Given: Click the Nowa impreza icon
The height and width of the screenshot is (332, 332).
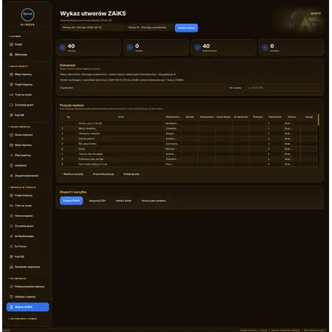Looking at the screenshot, I should coord(11,135).
